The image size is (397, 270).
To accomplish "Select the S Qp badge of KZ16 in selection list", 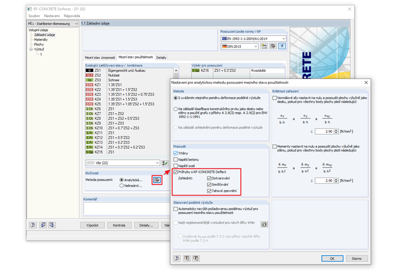I will 196,71.
